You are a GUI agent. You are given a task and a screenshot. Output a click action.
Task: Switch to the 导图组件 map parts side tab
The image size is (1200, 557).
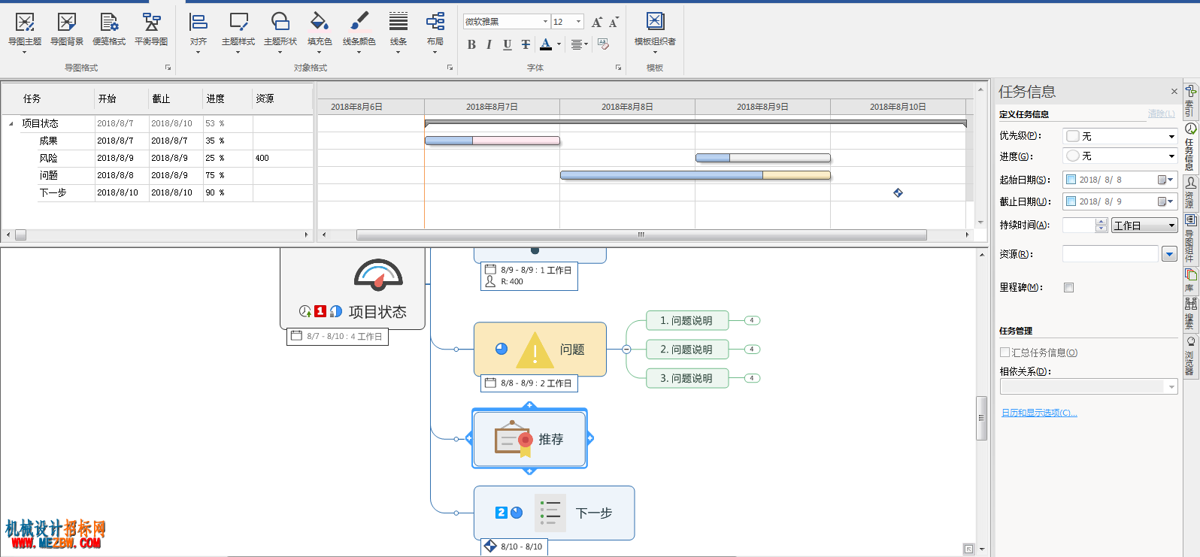(1190, 239)
